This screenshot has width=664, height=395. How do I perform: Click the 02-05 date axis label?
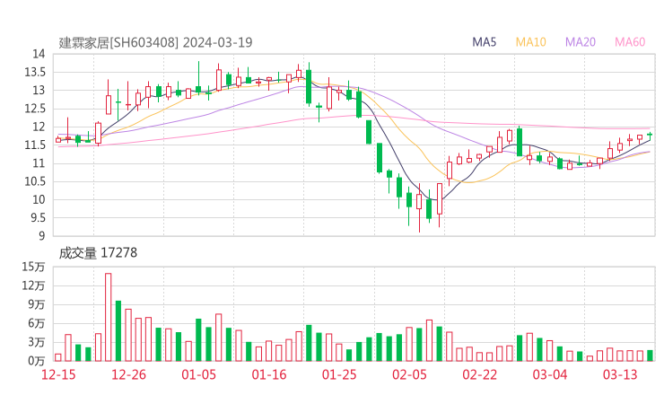point(409,374)
